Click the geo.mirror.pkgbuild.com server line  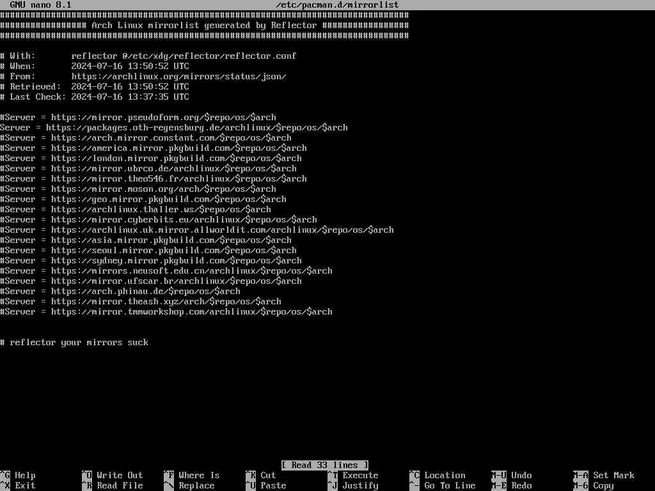[x=143, y=199]
